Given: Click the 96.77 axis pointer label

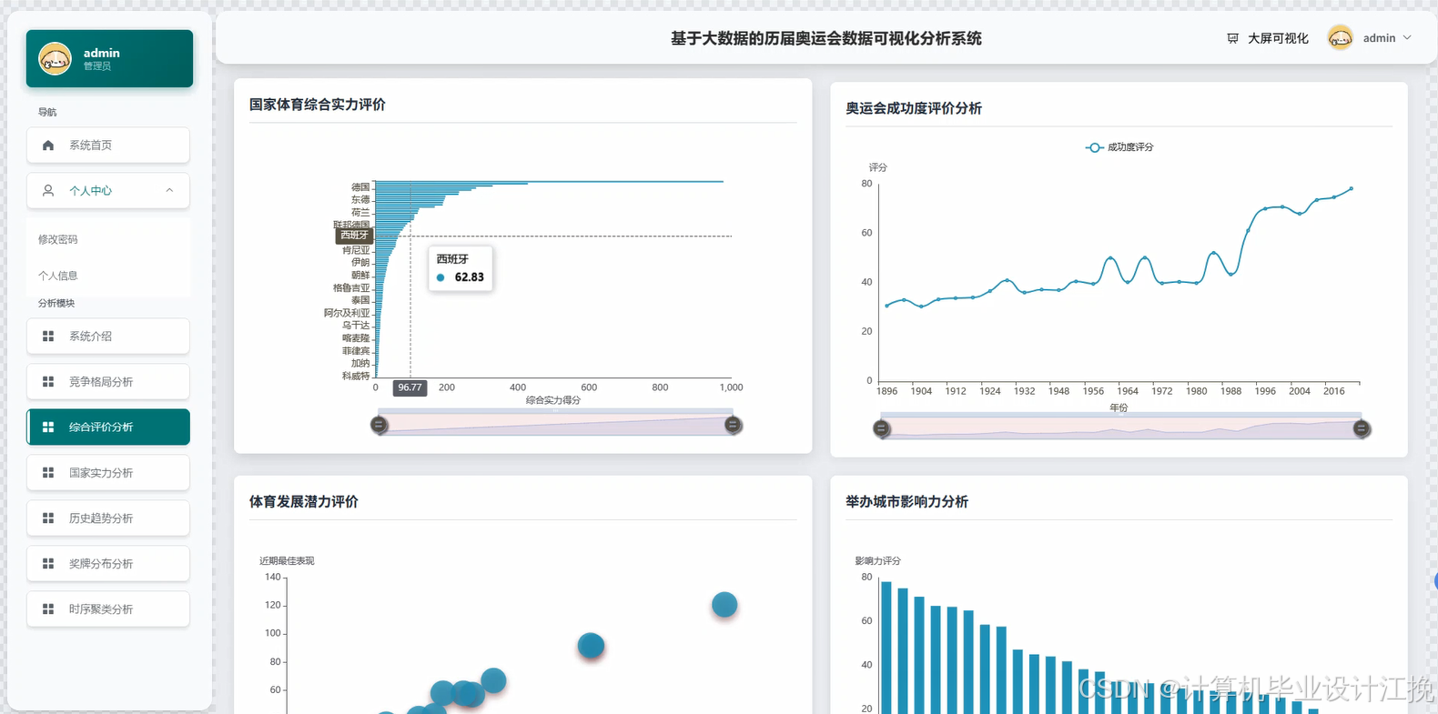Looking at the screenshot, I should [410, 387].
